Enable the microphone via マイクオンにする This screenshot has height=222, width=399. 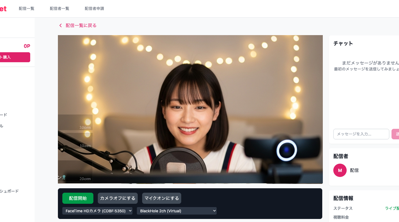[x=162, y=198]
